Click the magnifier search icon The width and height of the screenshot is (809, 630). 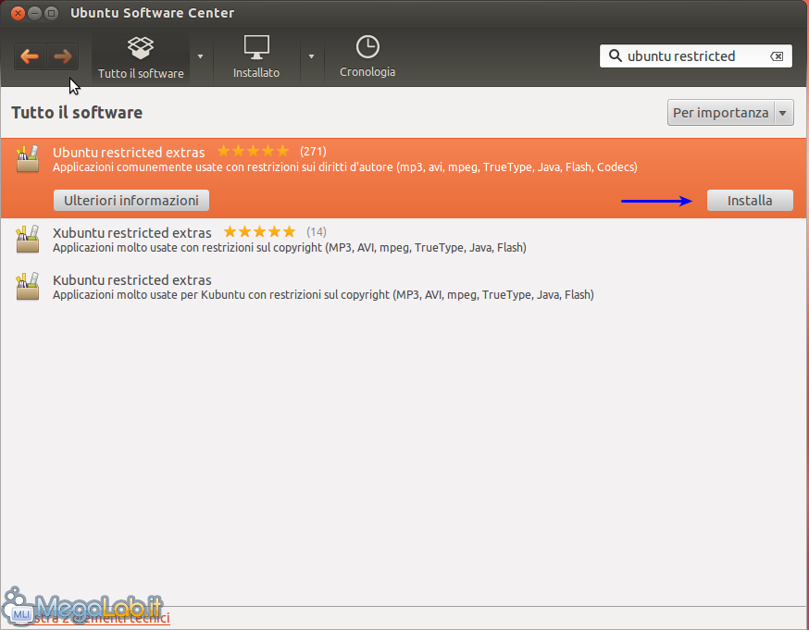click(x=615, y=56)
